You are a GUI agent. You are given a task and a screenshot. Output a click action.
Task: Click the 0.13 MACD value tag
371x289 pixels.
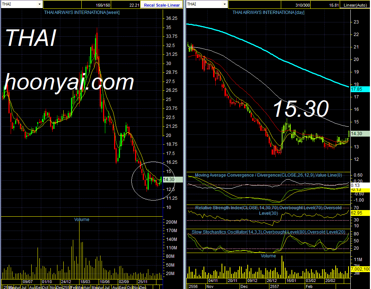360,185
